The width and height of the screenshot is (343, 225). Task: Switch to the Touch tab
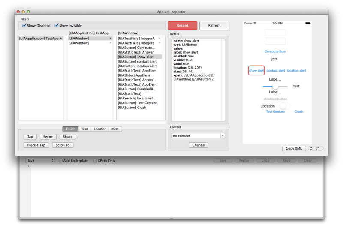(x=70, y=129)
